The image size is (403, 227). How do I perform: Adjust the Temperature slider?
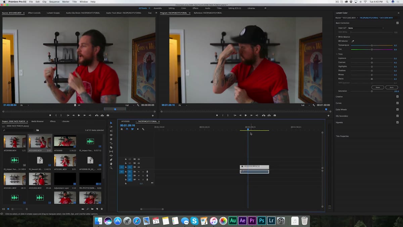[372, 45]
